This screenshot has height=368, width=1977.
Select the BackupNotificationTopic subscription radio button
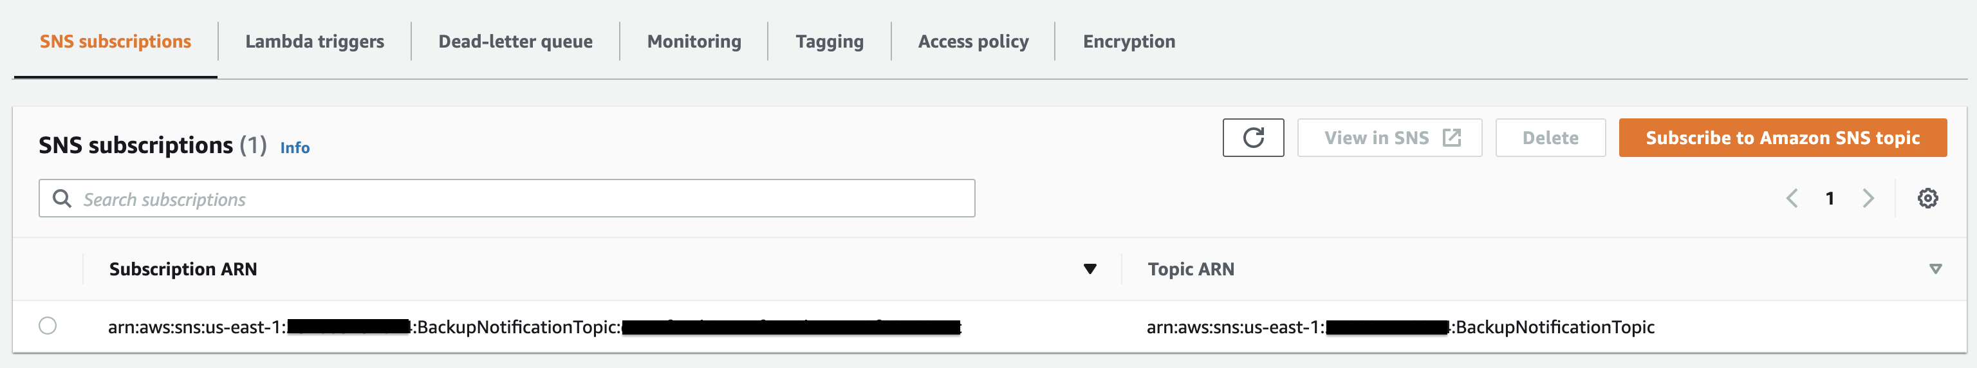(x=48, y=326)
